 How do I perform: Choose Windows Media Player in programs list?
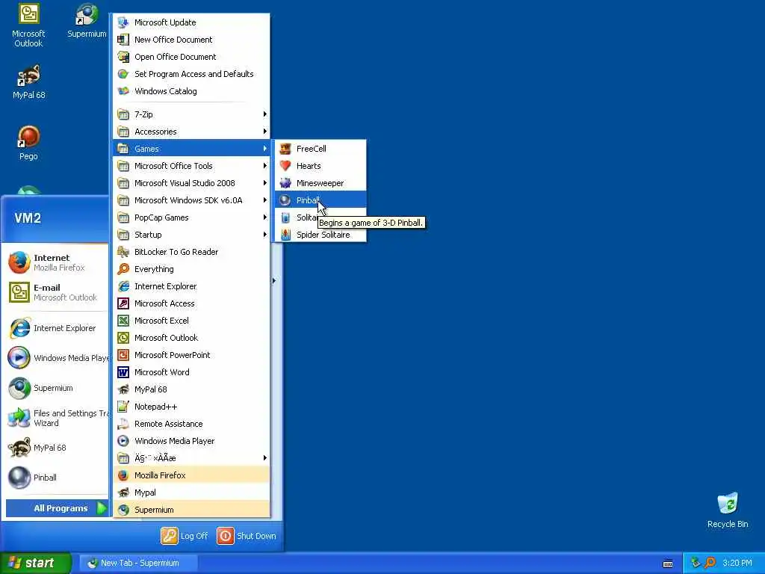click(x=191, y=441)
